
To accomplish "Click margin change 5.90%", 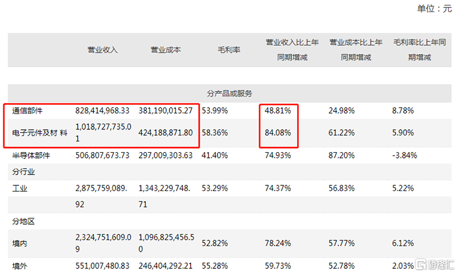I will (x=403, y=133).
